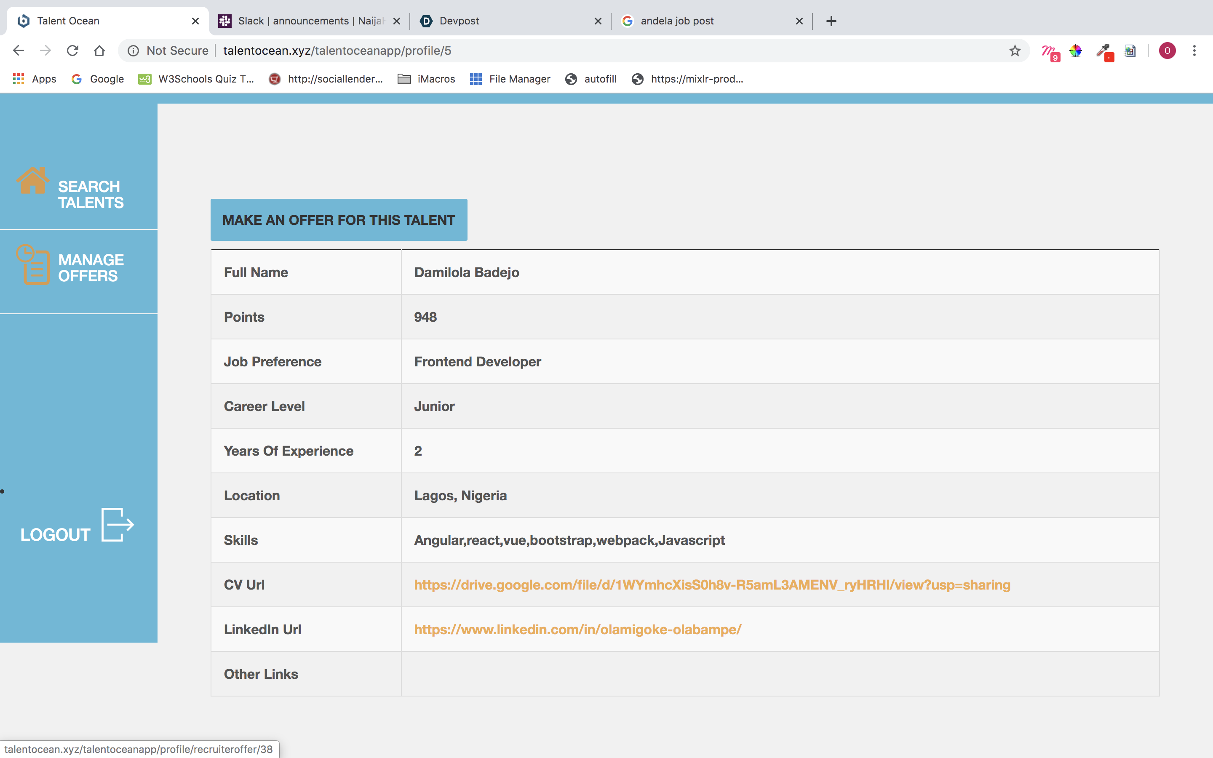Click the house icon beside Search Talents
Screen dimensions: 1213x758
click(x=32, y=181)
